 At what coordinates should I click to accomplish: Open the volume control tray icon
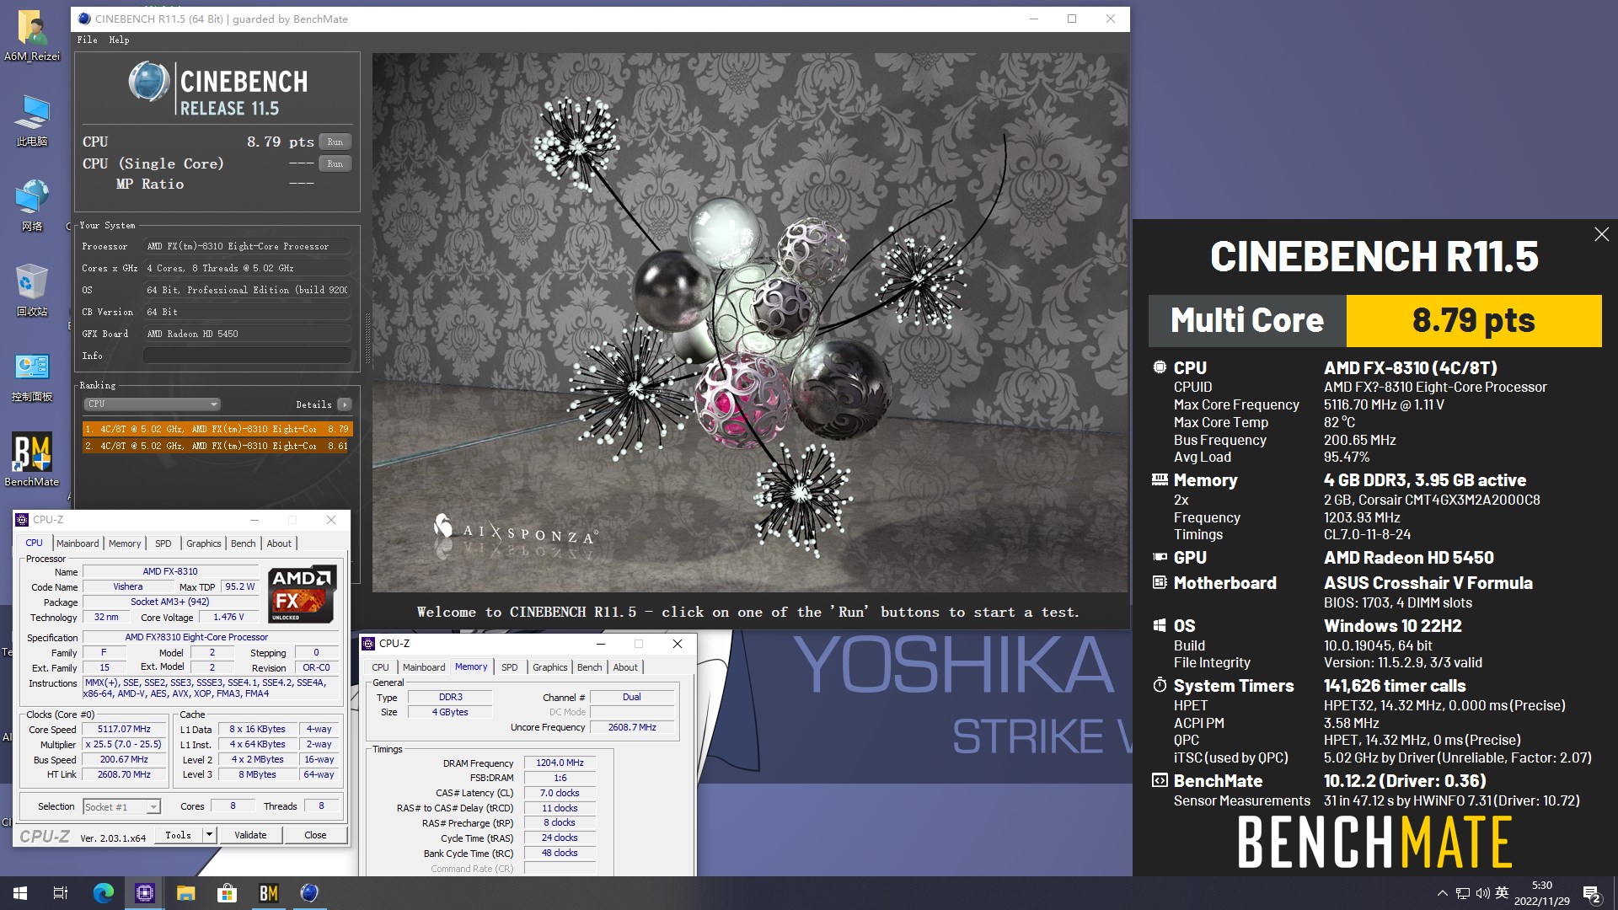[1482, 893]
